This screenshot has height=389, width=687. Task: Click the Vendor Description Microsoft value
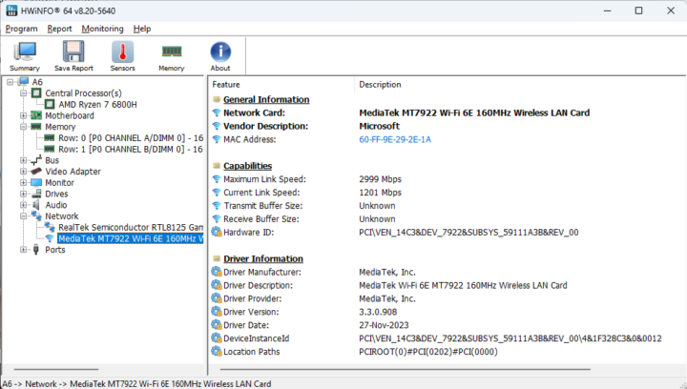click(x=379, y=126)
